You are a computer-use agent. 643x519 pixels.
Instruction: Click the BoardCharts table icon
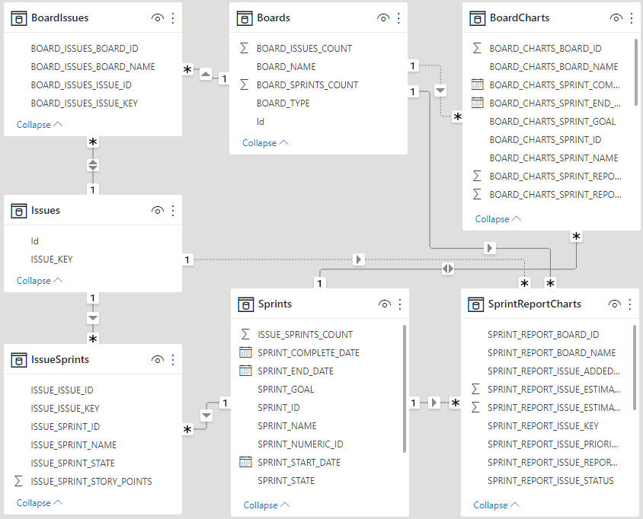(477, 18)
